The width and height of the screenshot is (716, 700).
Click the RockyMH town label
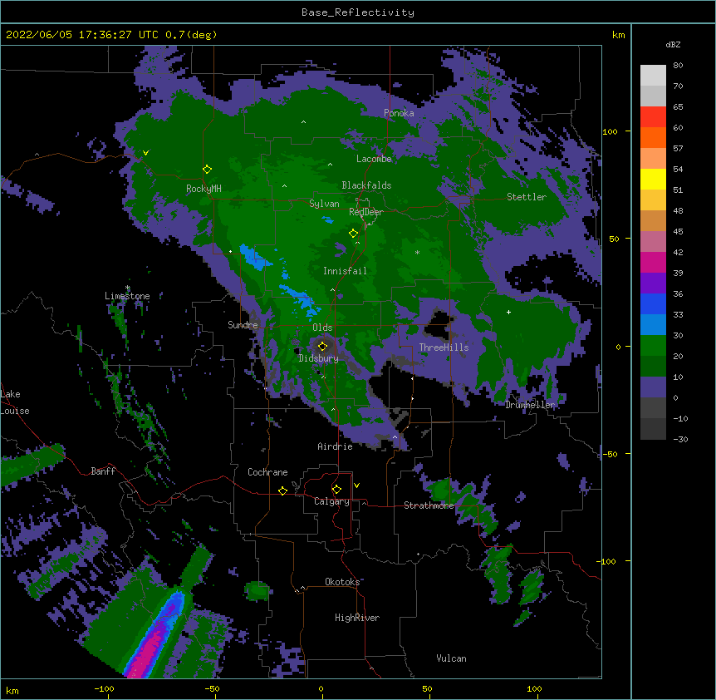(204, 189)
